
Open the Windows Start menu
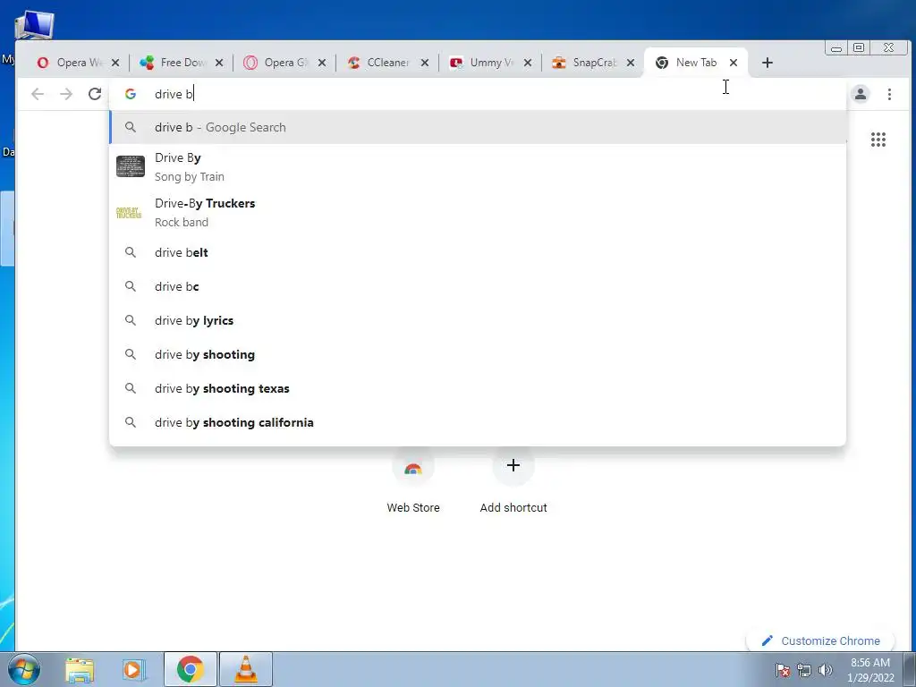[x=24, y=669]
